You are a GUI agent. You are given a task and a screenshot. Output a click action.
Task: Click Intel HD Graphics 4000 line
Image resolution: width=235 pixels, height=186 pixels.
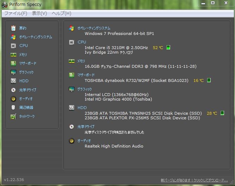tap(119, 99)
